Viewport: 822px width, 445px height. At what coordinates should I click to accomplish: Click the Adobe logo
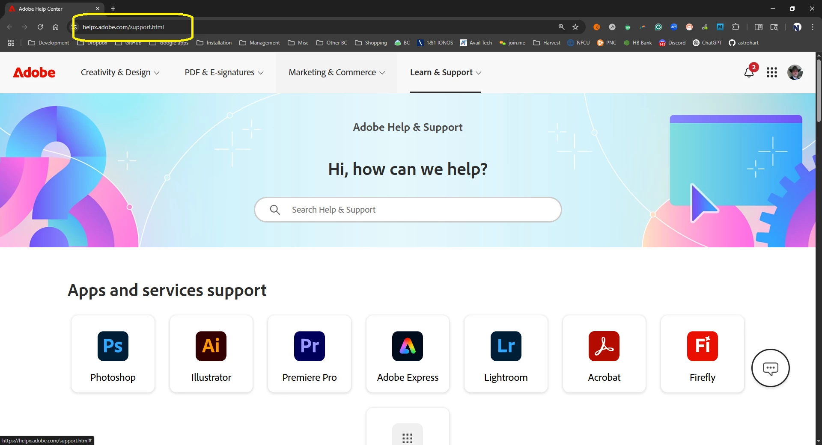coord(34,72)
